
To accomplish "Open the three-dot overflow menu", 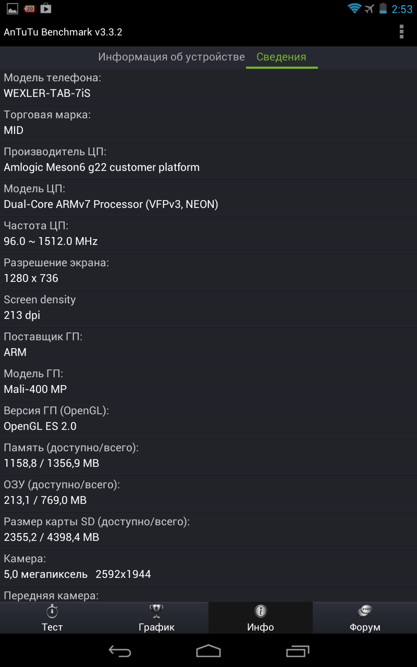I will point(401,32).
